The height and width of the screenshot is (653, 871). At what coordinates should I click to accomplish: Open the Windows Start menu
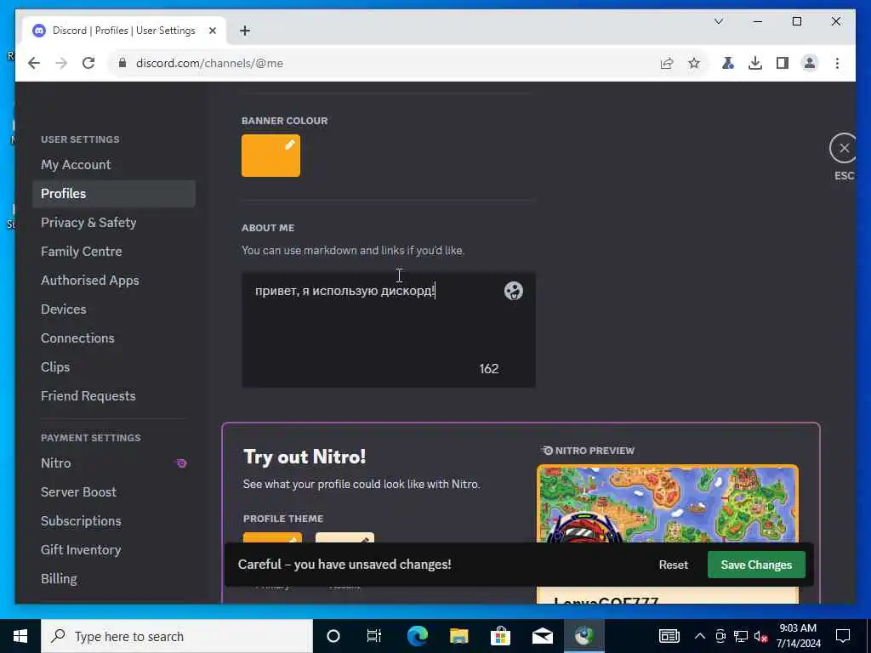tap(20, 636)
